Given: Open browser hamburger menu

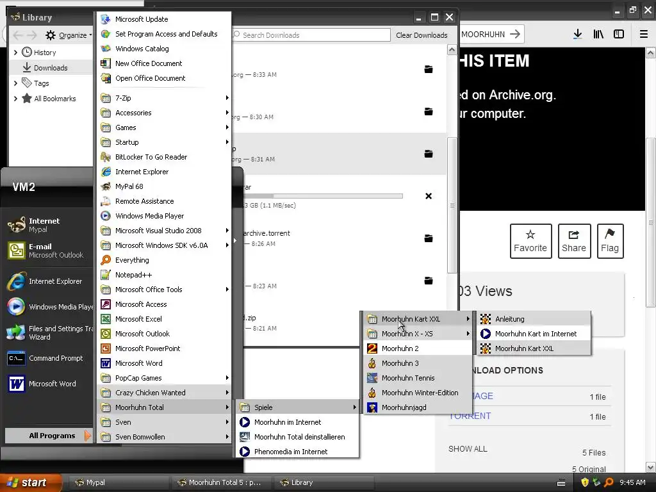Looking at the screenshot, I should 644,35.
